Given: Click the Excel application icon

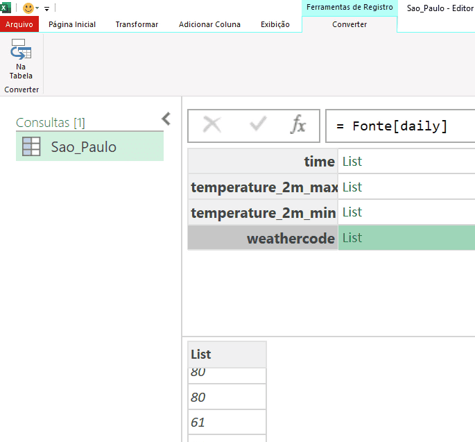Looking at the screenshot, I should click(x=6, y=8).
